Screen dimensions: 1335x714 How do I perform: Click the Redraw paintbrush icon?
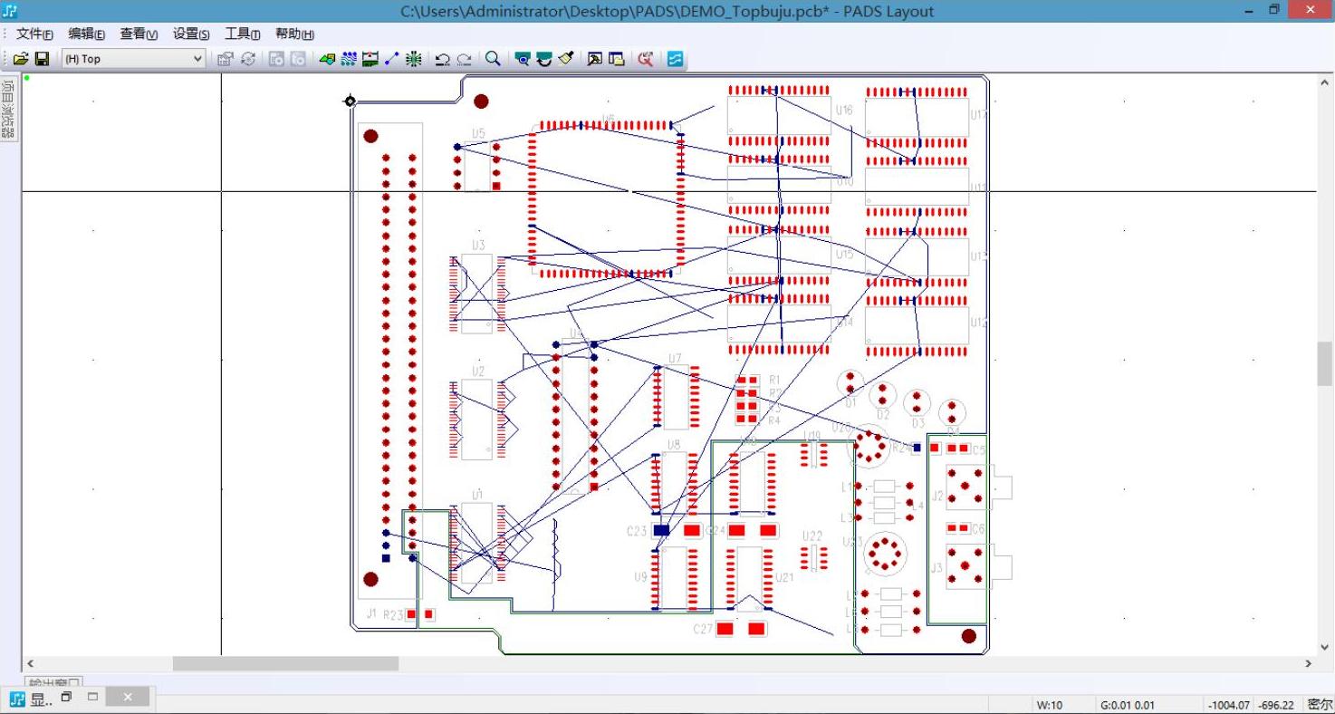pyautogui.click(x=566, y=59)
